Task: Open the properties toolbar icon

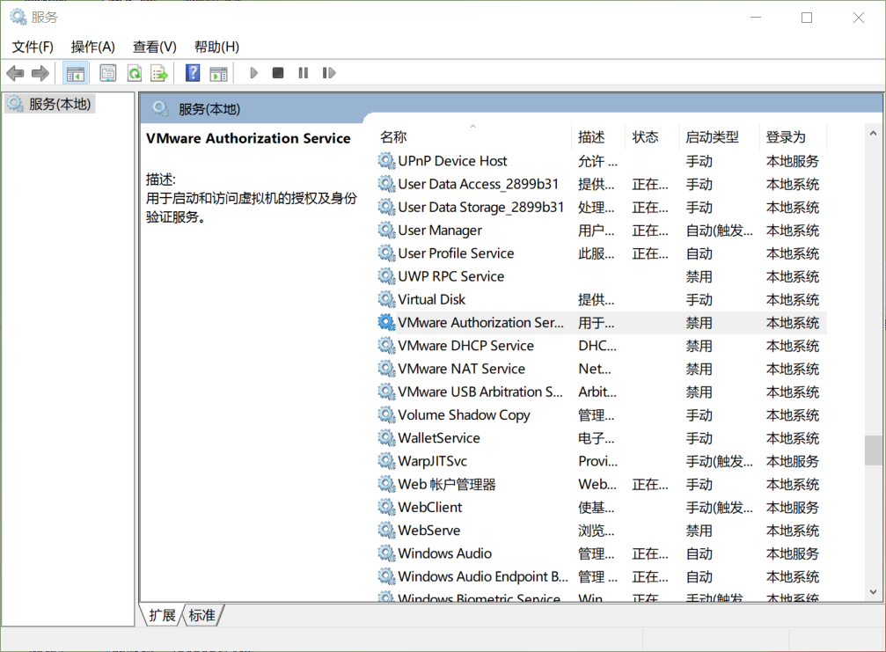Action: click(x=107, y=73)
